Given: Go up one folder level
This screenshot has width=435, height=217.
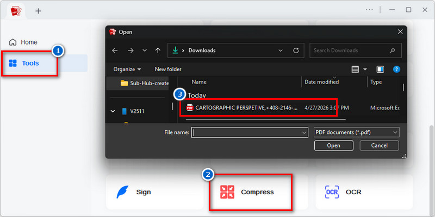Looking at the screenshot, I should 158,50.
